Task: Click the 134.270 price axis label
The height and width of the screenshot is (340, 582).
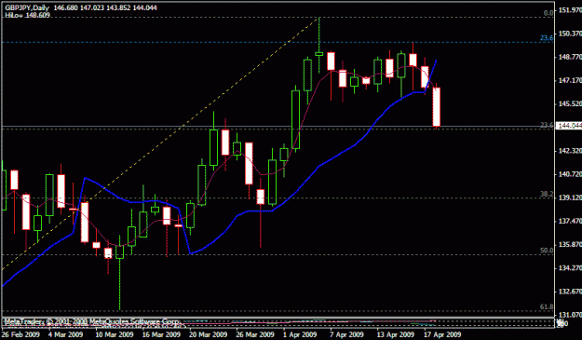Action: pos(570,267)
